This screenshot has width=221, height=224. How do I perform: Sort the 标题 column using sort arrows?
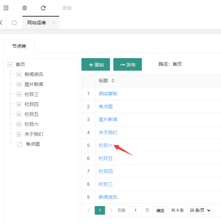click(113, 81)
